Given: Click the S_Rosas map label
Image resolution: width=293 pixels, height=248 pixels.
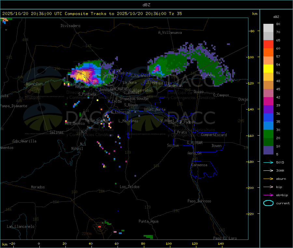Looking at the screenshot, I should (x=131, y=105).
